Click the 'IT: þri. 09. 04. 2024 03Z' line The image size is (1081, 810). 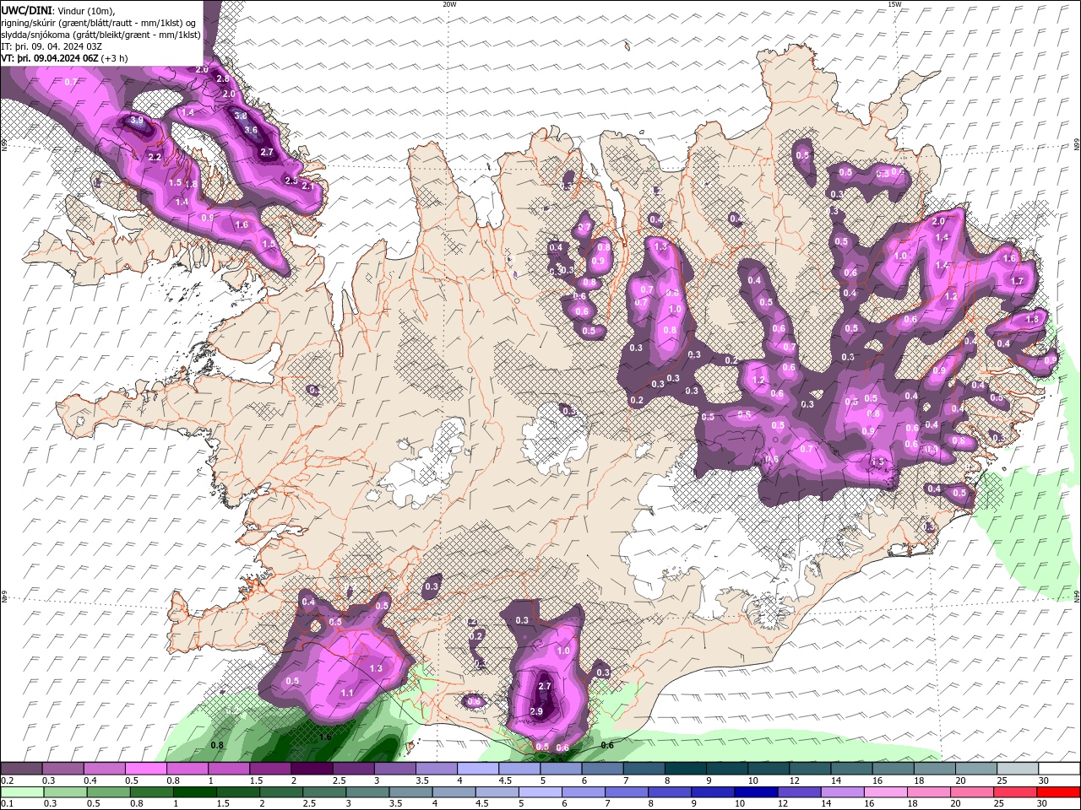click(x=51, y=46)
